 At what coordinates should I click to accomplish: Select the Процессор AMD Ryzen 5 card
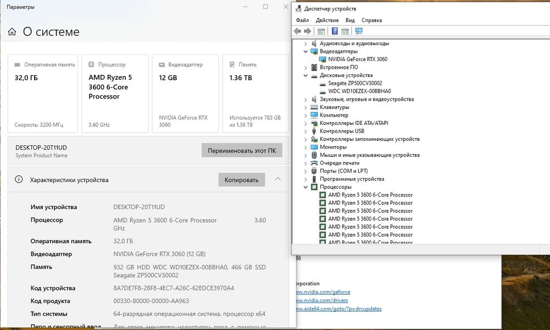pyautogui.click(x=115, y=94)
